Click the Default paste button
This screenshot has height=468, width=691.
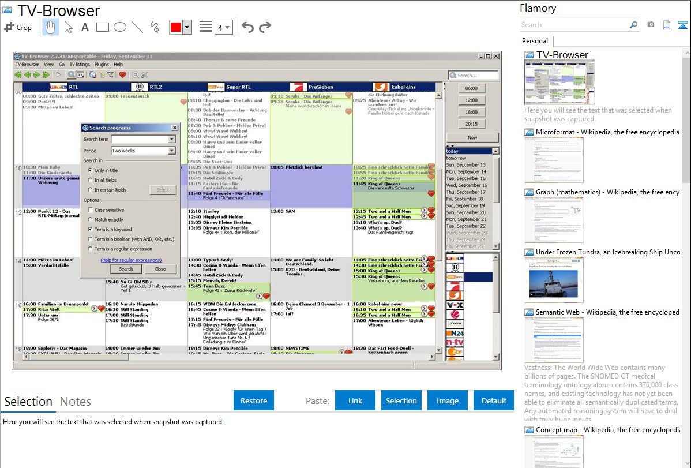(x=494, y=400)
